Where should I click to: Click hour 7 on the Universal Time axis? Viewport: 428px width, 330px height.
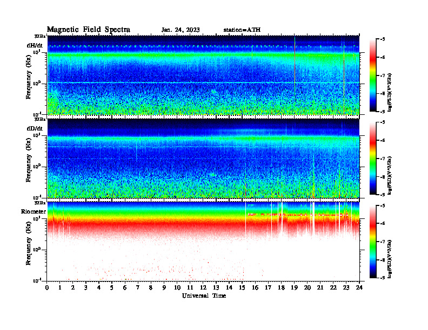[138, 287]
